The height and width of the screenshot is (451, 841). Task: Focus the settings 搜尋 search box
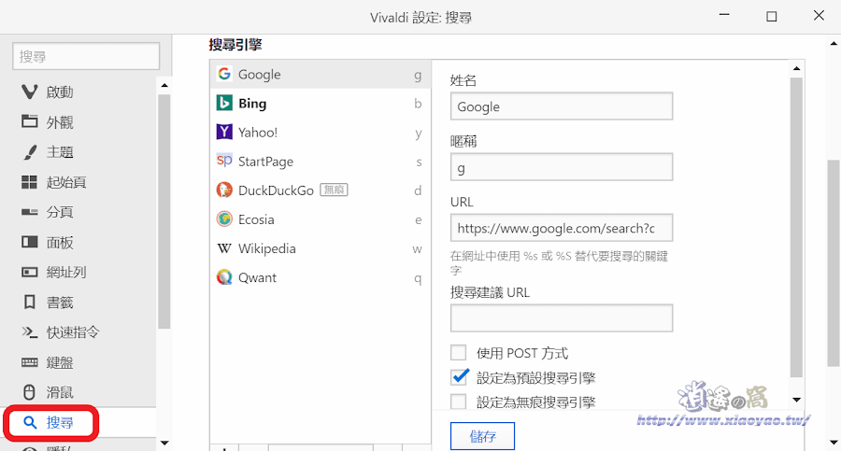(86, 56)
